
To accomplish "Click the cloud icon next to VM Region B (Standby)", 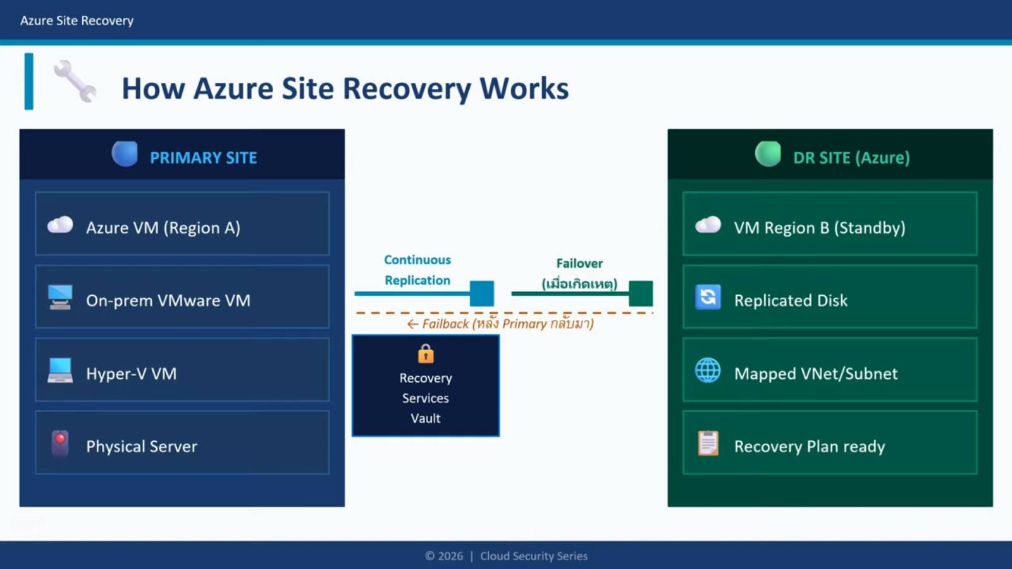I will pos(708,224).
